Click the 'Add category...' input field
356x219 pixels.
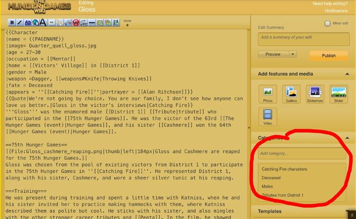(x=302, y=153)
